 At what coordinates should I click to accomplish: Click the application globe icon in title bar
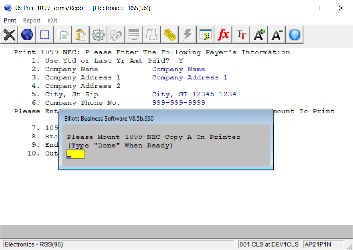click(8, 8)
